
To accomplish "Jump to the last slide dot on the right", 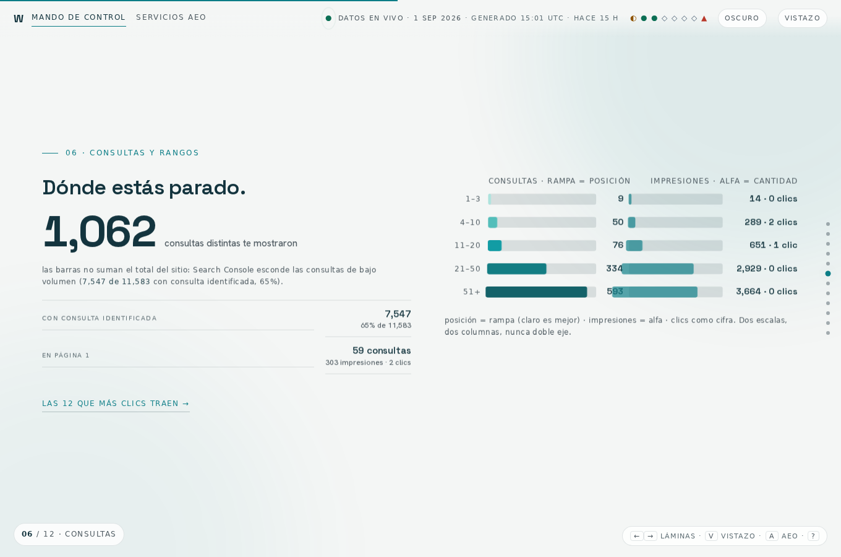I will [828, 333].
